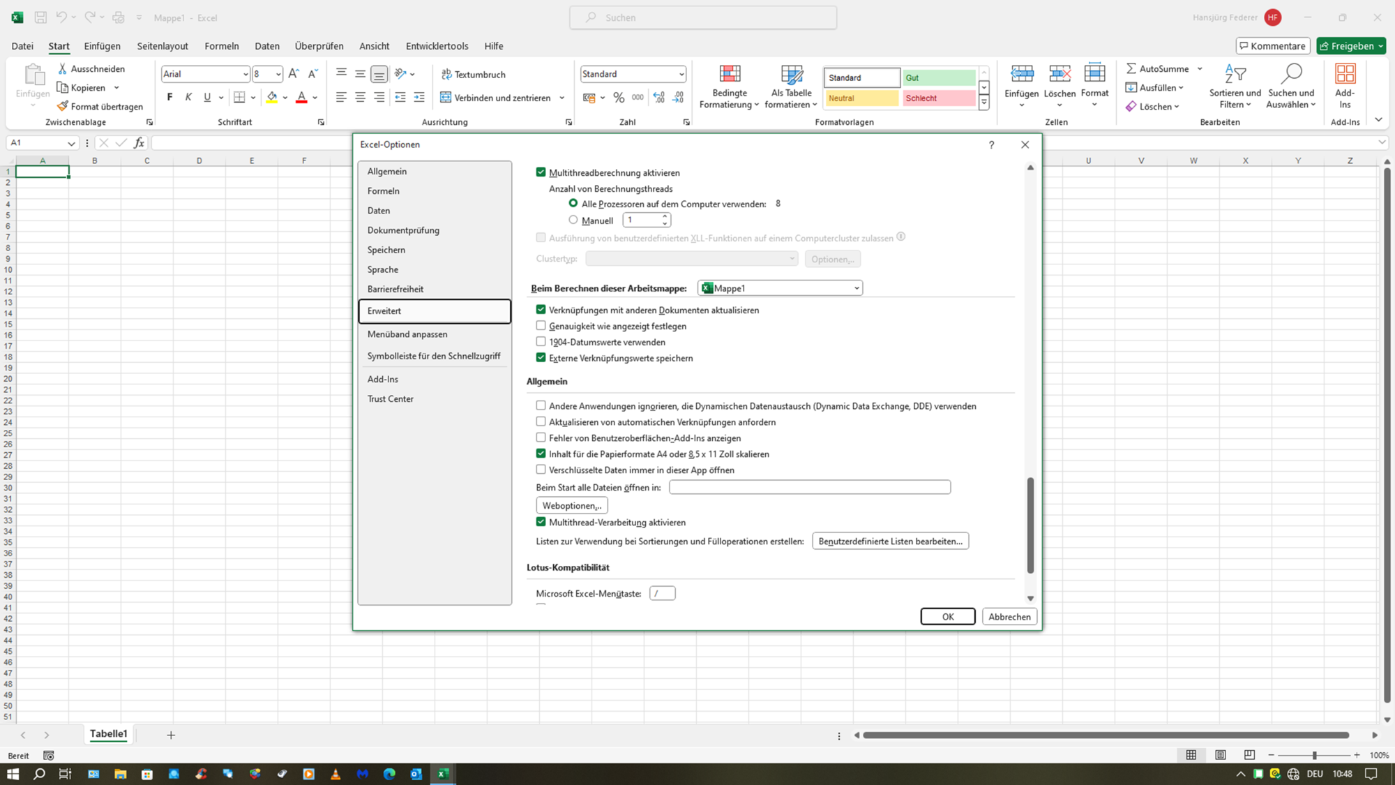Click the Underline (U) icon

(x=207, y=97)
